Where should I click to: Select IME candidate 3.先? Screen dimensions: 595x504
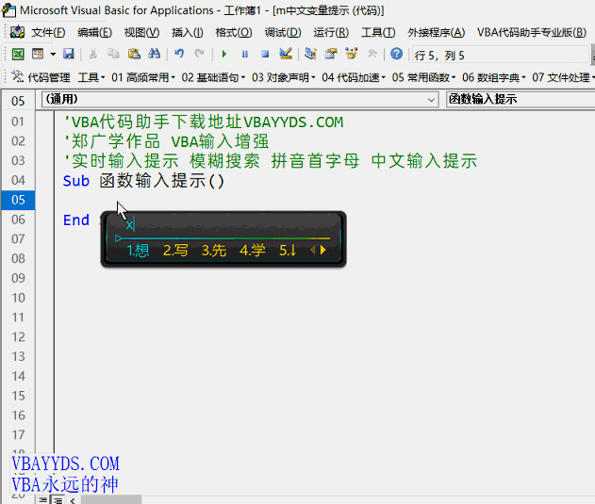(214, 251)
